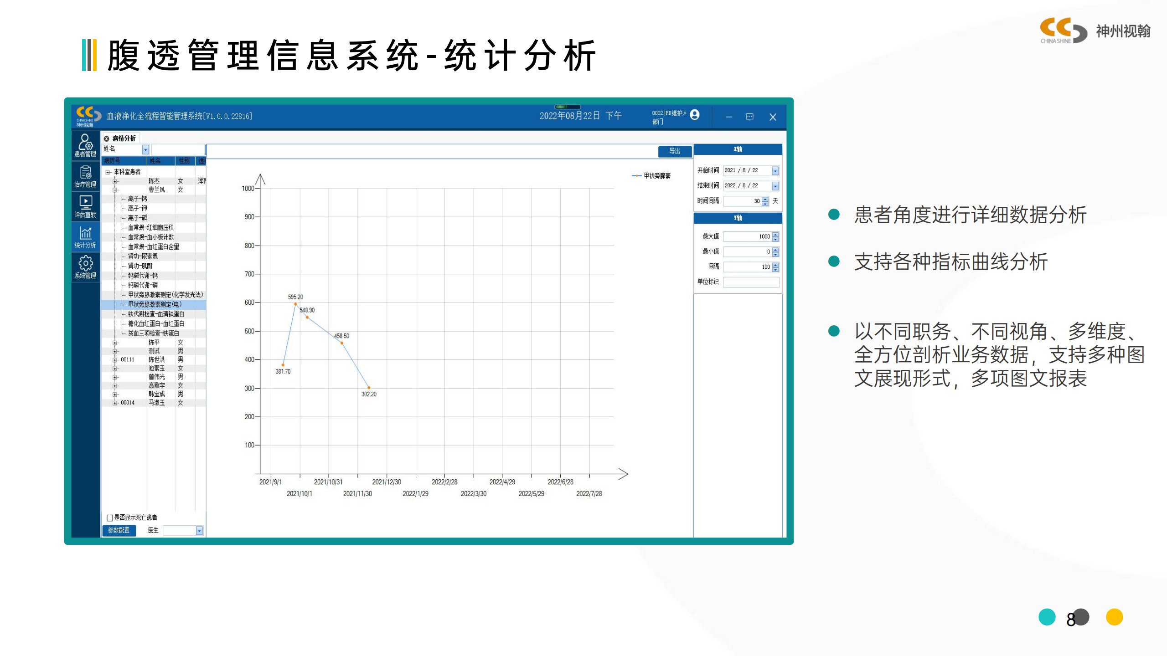Sort by the 病历号 column header
Viewport: 1167px width, 656px height.
[123, 161]
